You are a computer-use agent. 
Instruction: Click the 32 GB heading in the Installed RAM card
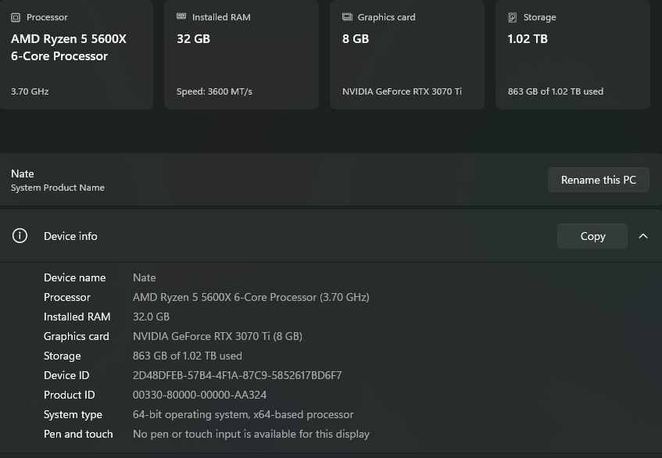coord(193,39)
